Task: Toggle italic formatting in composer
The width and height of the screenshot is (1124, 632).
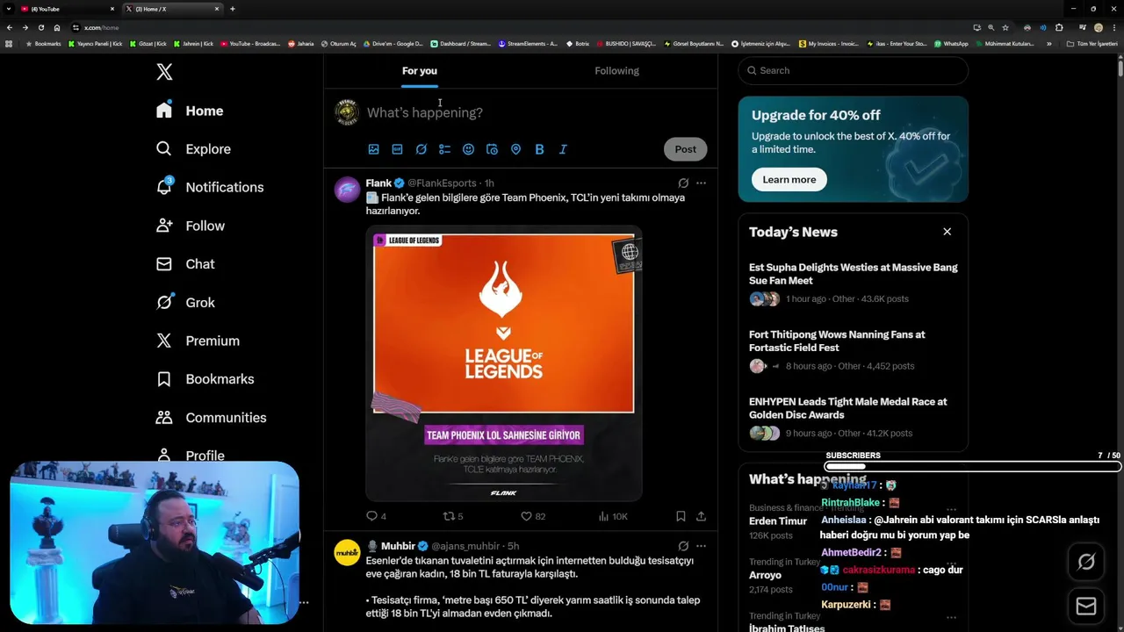Action: tap(563, 149)
